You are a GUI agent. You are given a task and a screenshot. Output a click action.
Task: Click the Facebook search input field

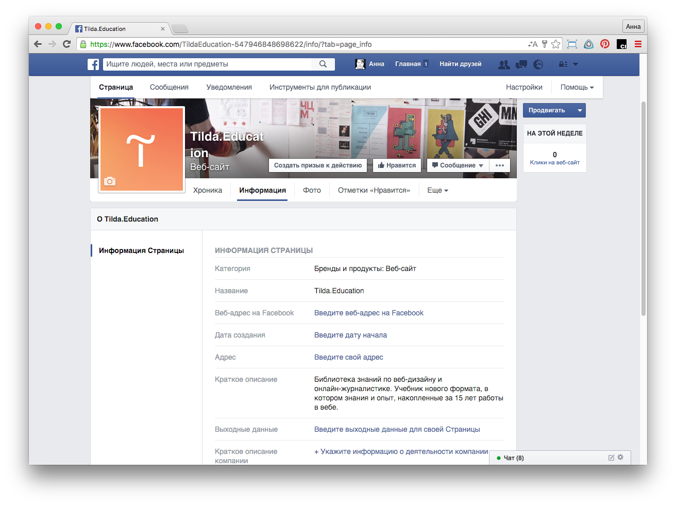[207, 64]
